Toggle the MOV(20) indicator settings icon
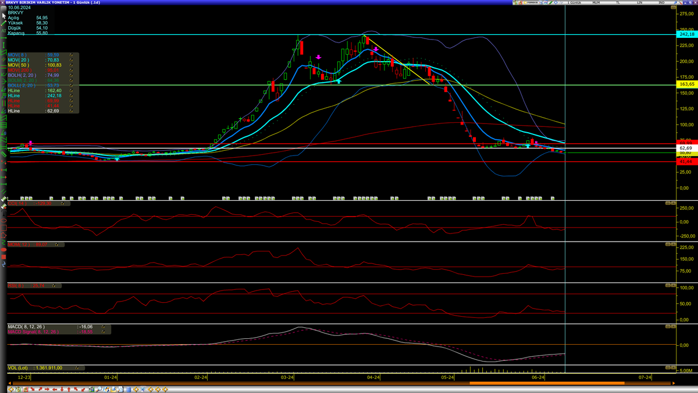The height and width of the screenshot is (393, 698). [71, 60]
